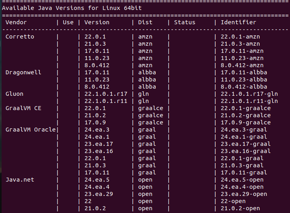Select identifier '21.0.2-open'
The width and height of the screenshot is (290, 213).
240,208
